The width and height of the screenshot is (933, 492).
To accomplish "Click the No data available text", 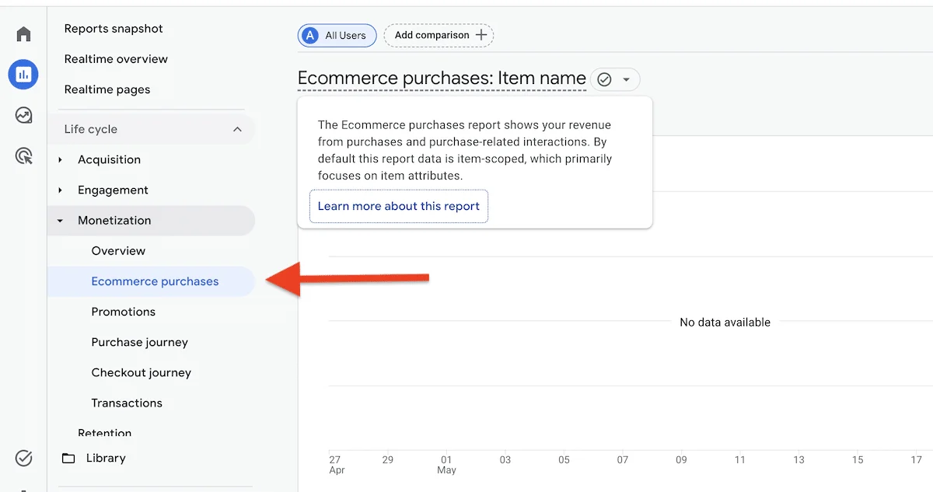I will [x=725, y=322].
